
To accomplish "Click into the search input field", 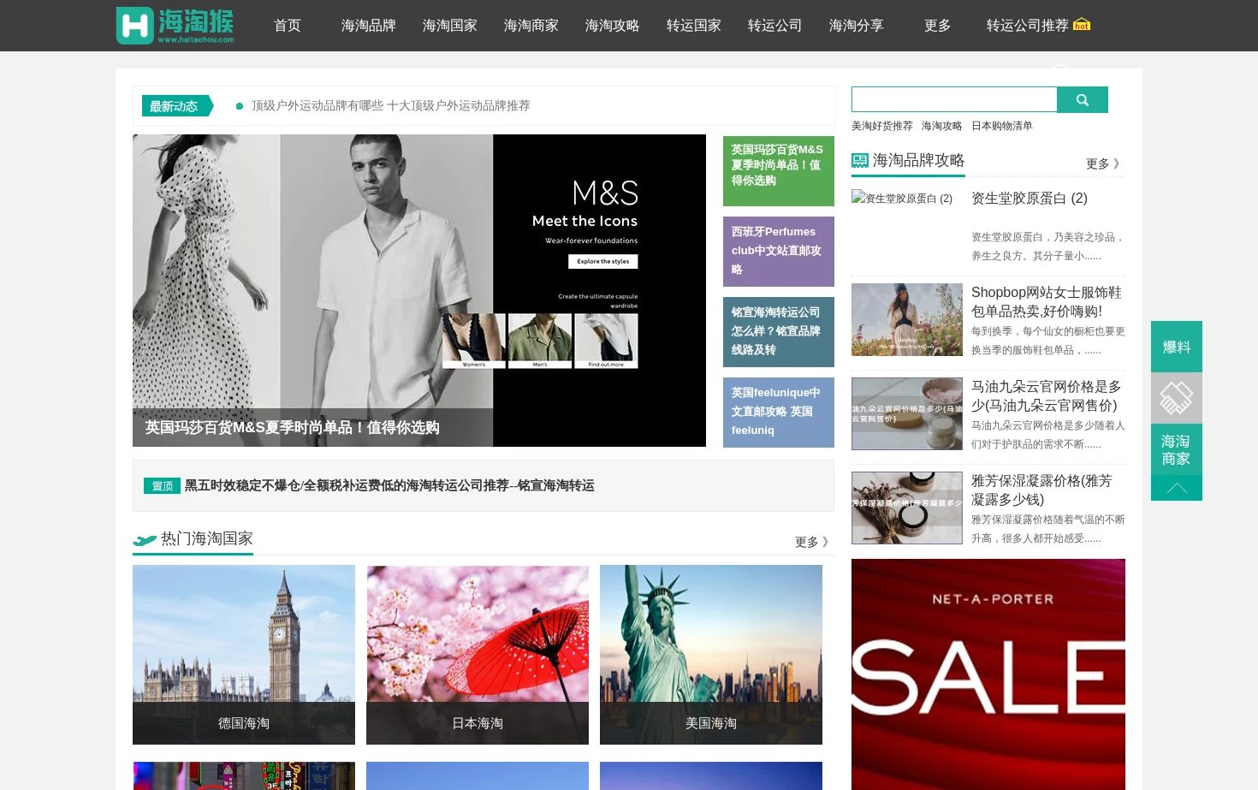I will (954, 100).
